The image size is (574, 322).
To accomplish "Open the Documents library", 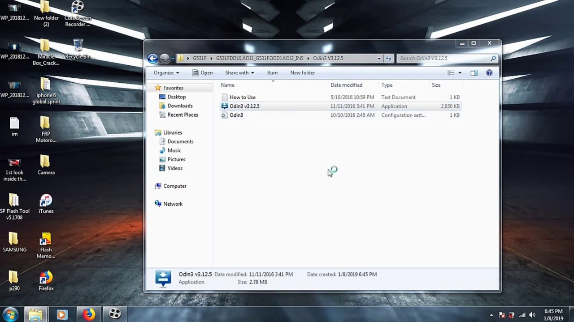I will tap(180, 142).
